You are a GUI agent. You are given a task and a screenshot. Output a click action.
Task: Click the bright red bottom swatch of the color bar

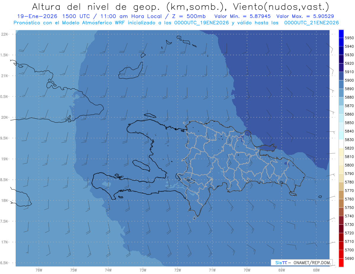pos(341,262)
